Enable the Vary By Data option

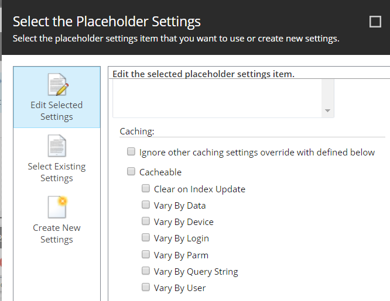pos(146,205)
